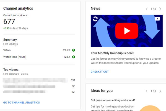Screen dimensions: 166x111
Task: Select the top video with 632 views
Action: point(39,80)
